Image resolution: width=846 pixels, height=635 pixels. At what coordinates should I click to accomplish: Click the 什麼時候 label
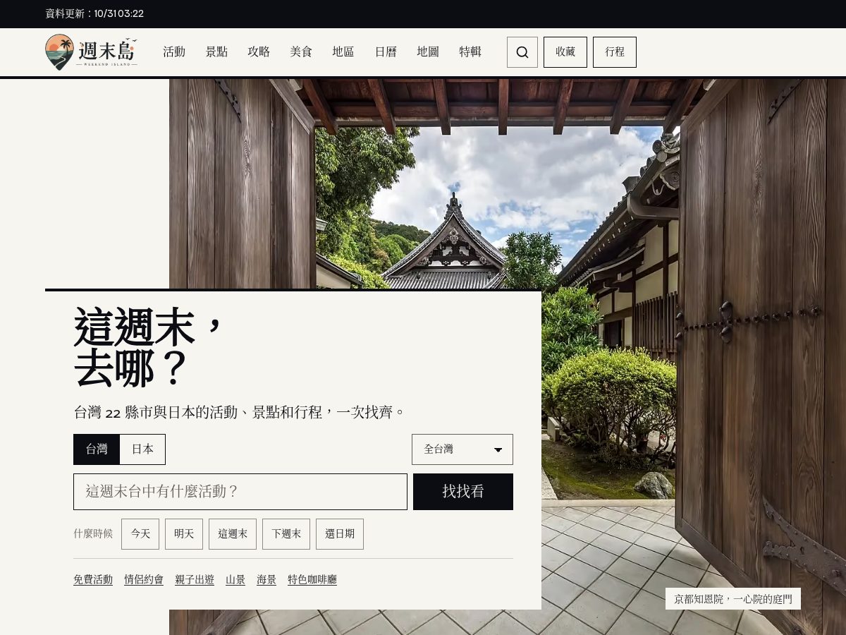pos(93,534)
